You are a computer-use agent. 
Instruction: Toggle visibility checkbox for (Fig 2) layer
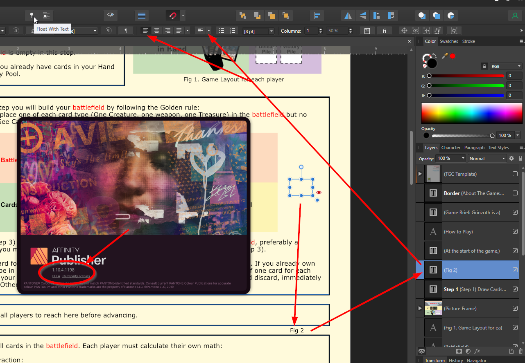click(x=515, y=270)
